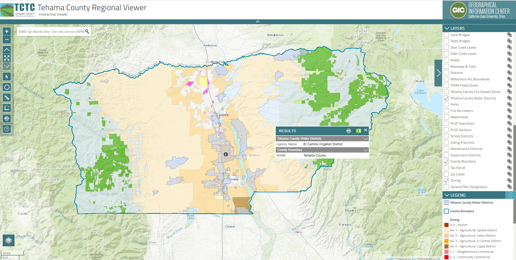The image size is (516, 260).
Task: Print the results panel
Action: 349,131
